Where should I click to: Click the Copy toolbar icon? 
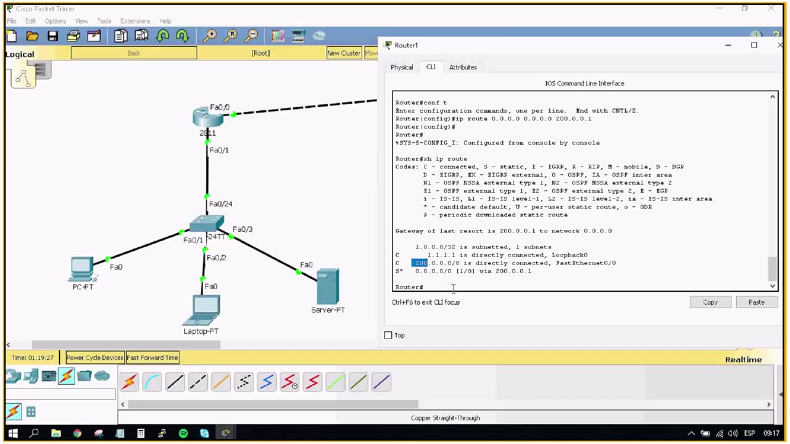[120, 36]
